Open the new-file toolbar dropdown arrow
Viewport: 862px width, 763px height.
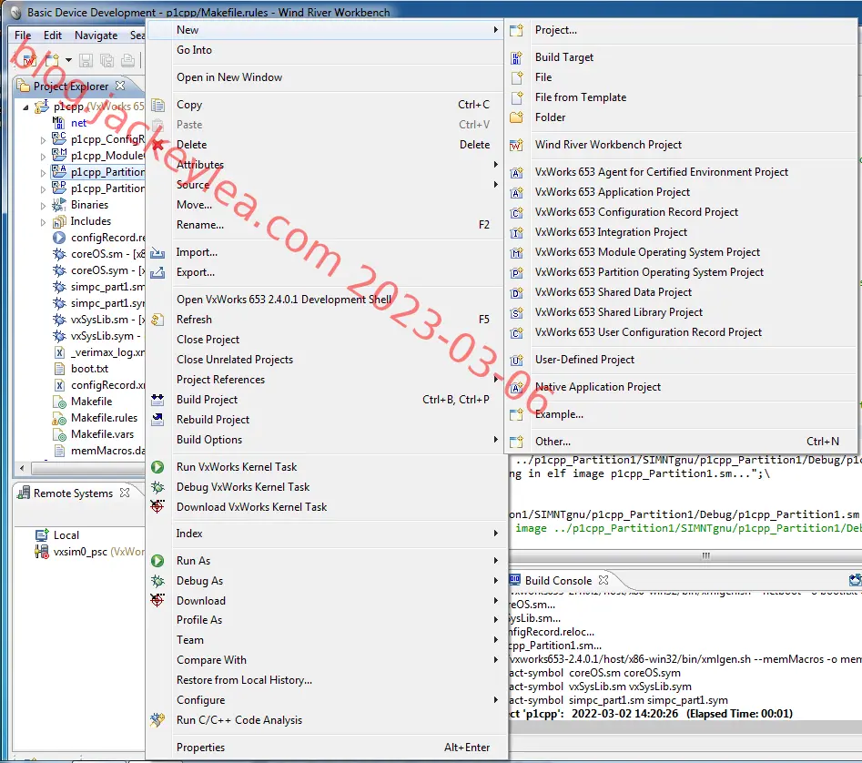pos(68,60)
